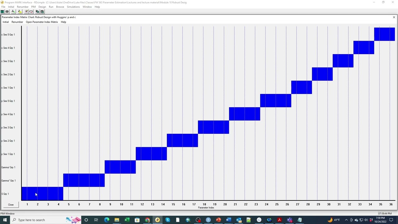
Task: Open Chrome from the taskbar
Action: (x=147, y=220)
